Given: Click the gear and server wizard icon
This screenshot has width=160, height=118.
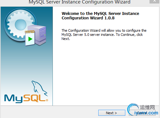Looking at the screenshot, I should 25,27.
